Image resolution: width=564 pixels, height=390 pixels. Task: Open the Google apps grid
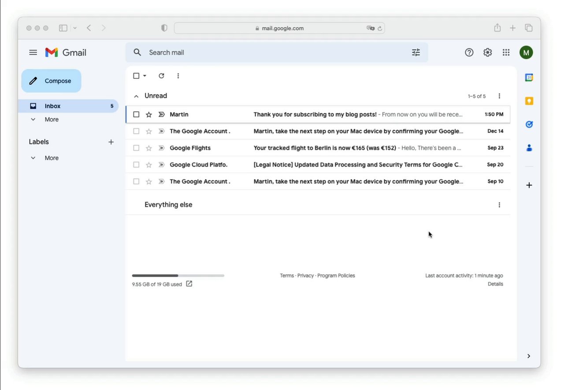click(x=506, y=52)
